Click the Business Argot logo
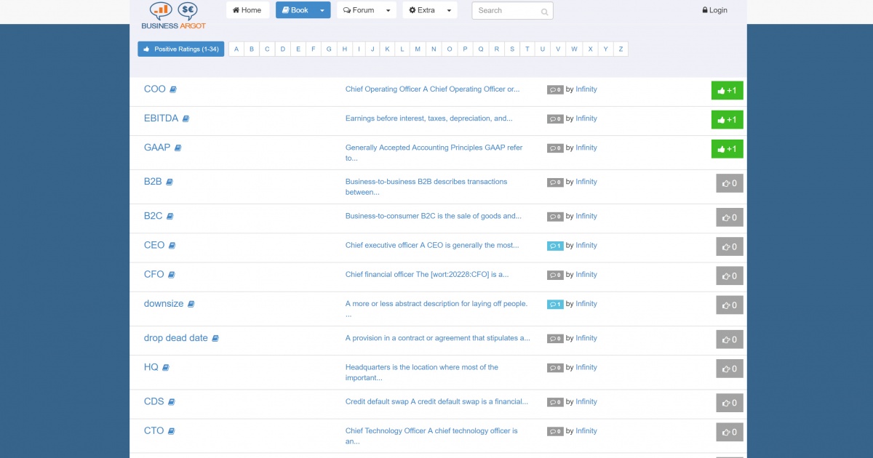 174,16
